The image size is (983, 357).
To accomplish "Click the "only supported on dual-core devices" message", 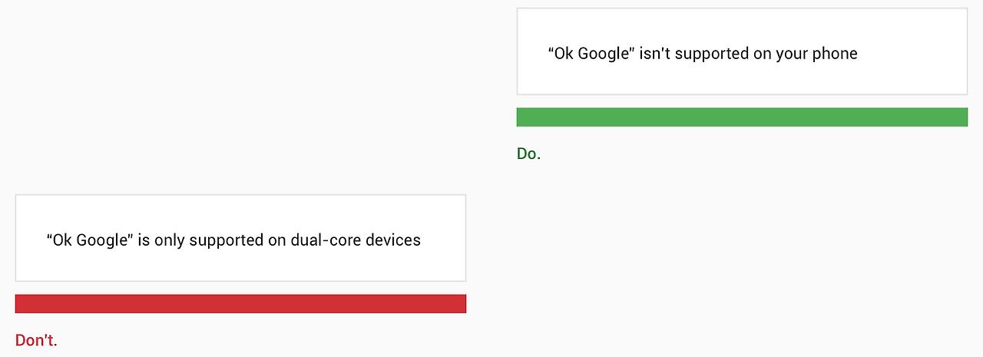I will pos(233,240).
